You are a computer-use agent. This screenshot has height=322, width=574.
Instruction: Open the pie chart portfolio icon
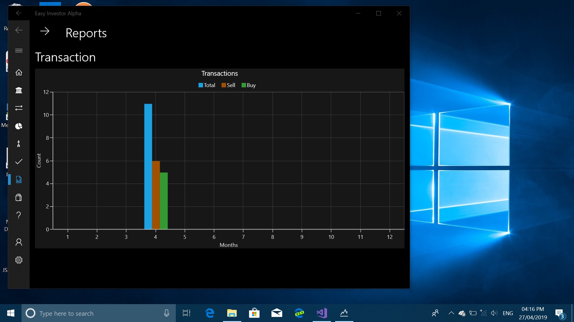[19, 126]
